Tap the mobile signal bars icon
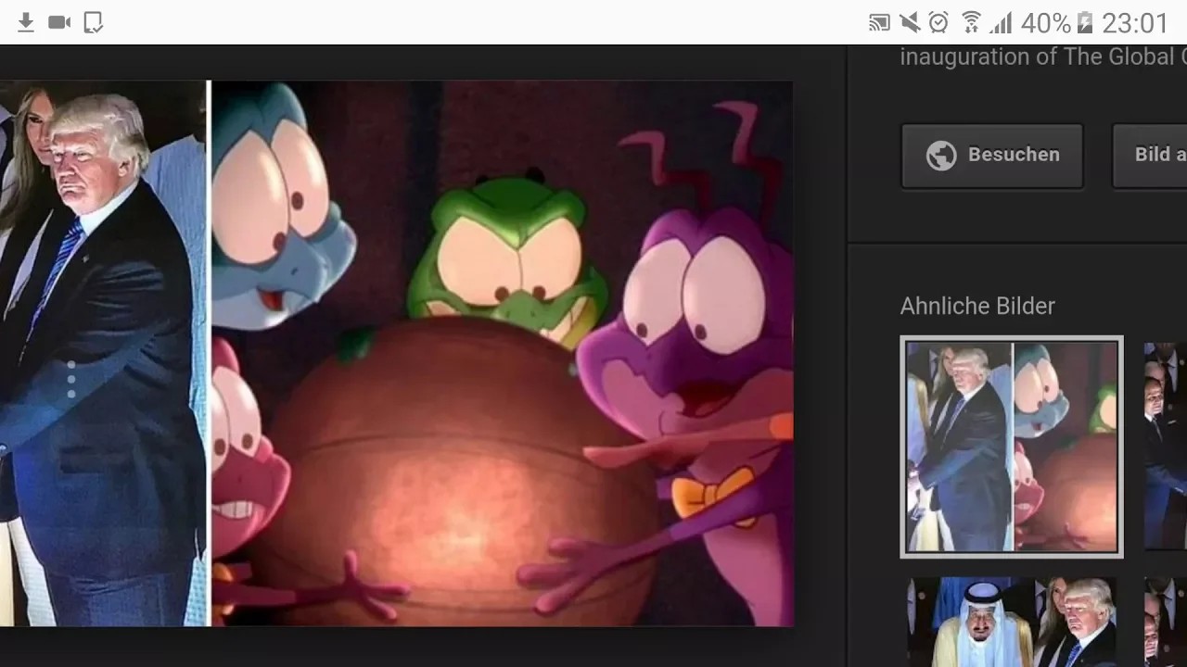 pos(1001,22)
